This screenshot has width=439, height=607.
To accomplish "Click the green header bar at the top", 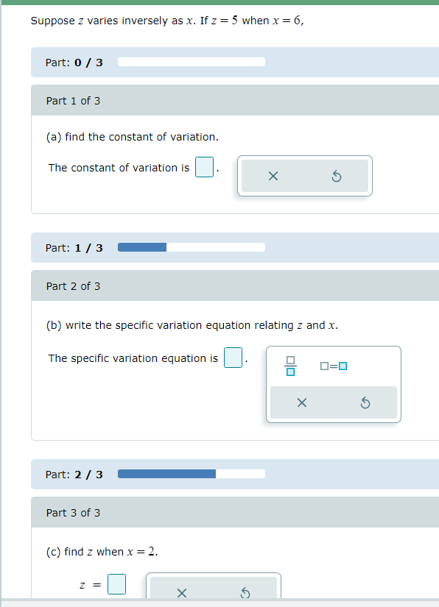I will 219,3.
